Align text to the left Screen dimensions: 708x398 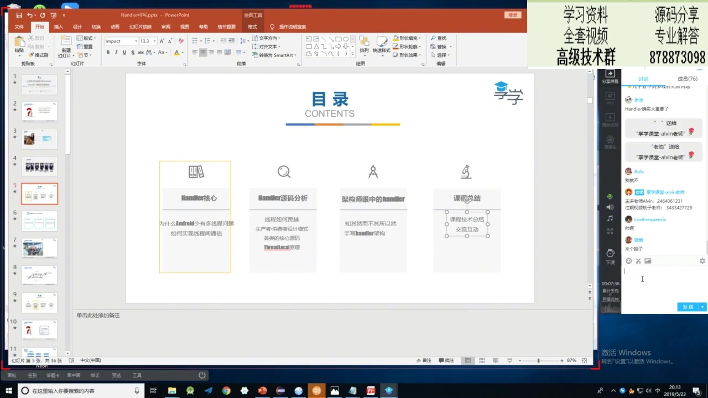(195, 53)
